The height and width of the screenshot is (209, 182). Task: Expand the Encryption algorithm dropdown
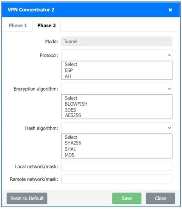coord(117,89)
